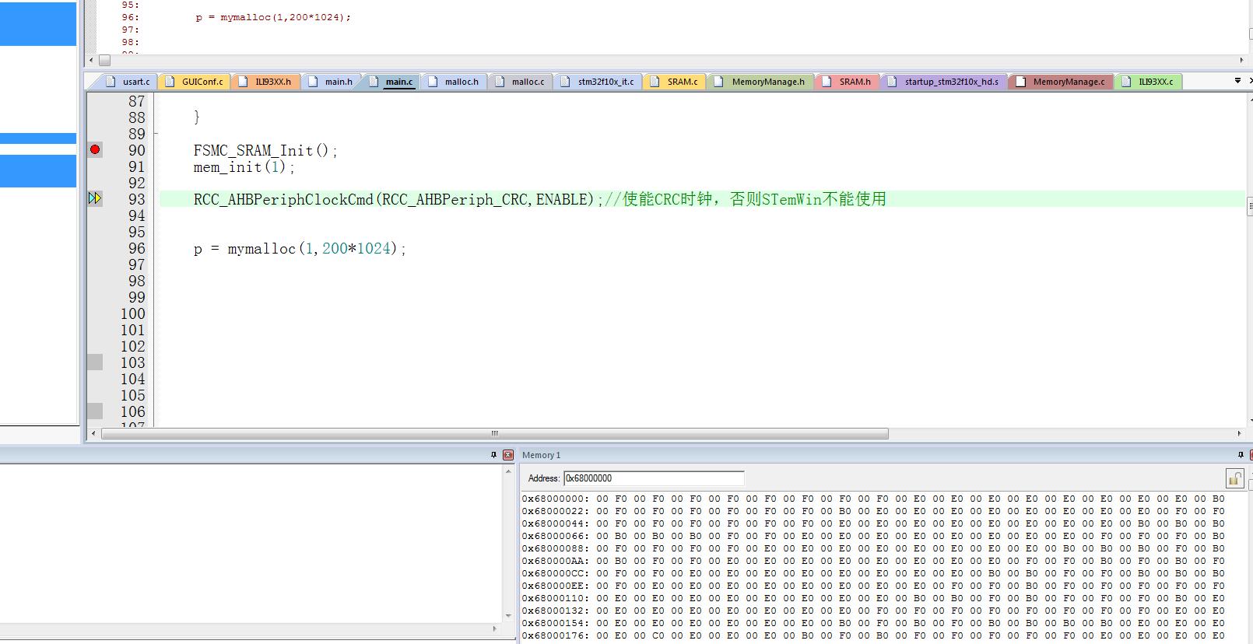The width and height of the screenshot is (1253, 644).
Task: Click the current-execution arrow at line 93
Action: click(x=95, y=198)
